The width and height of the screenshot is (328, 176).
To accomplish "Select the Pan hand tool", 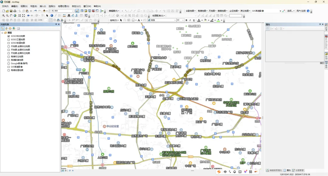I will 11,15.
